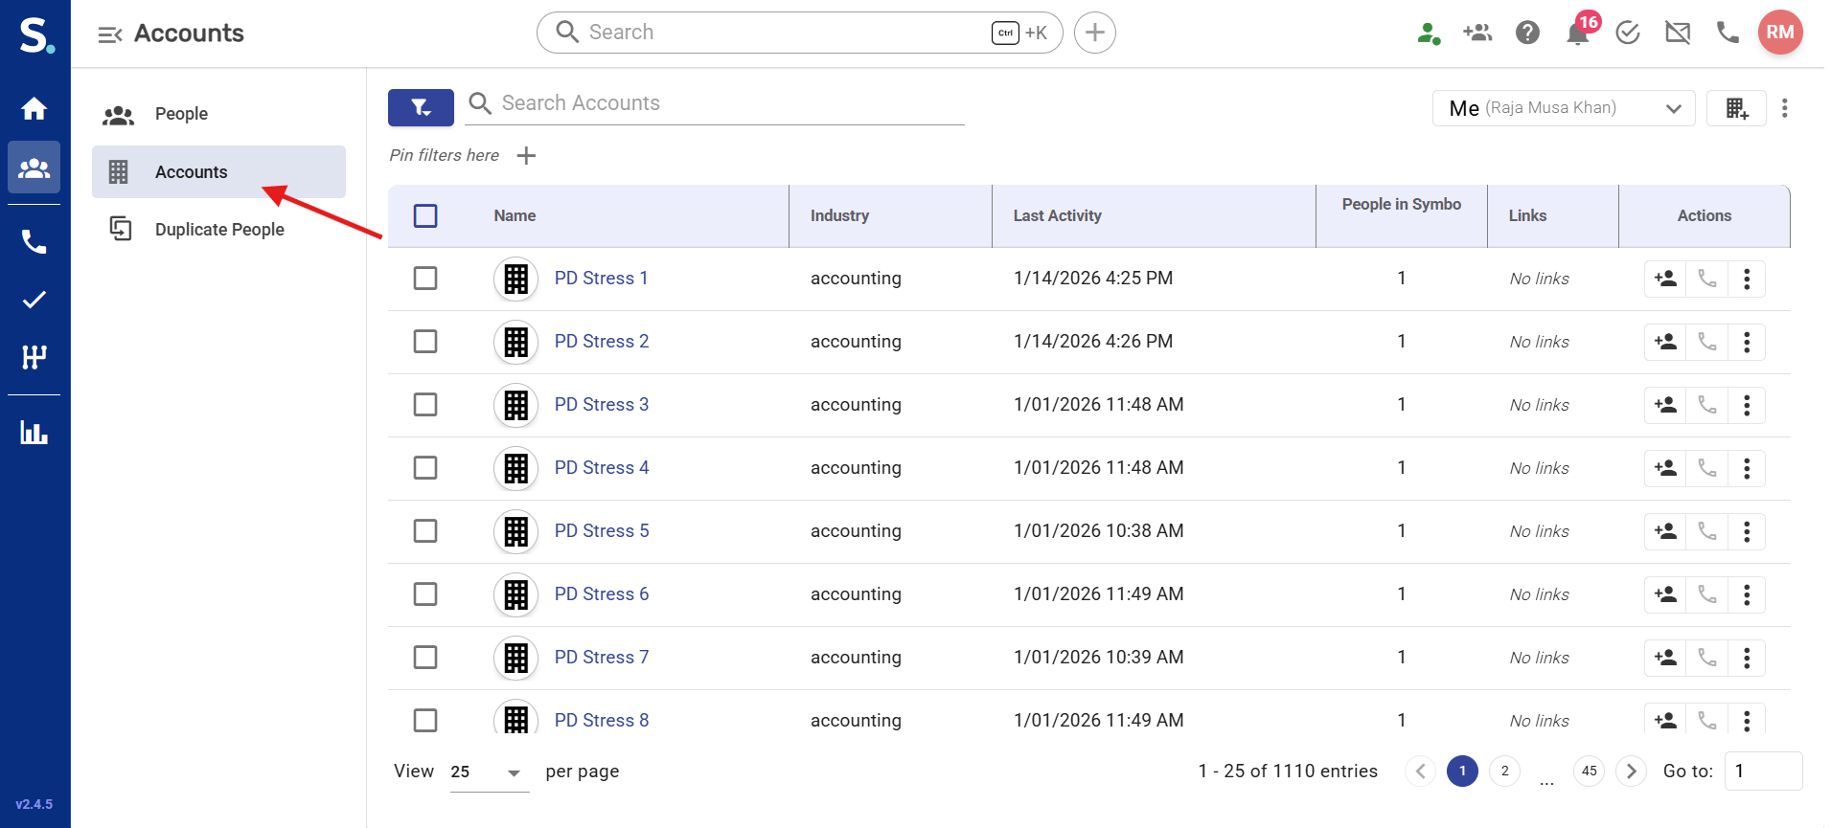Click the Search Accounts input field

point(728,103)
